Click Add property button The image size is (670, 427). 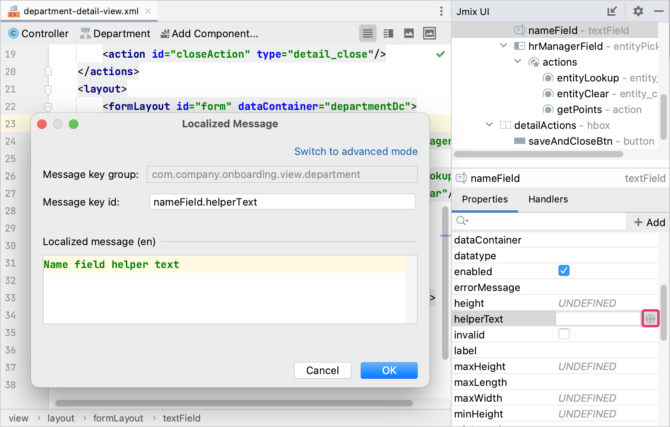coord(649,223)
